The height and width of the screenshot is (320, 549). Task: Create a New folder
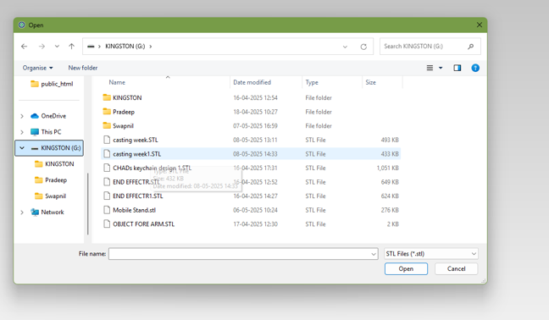point(83,68)
